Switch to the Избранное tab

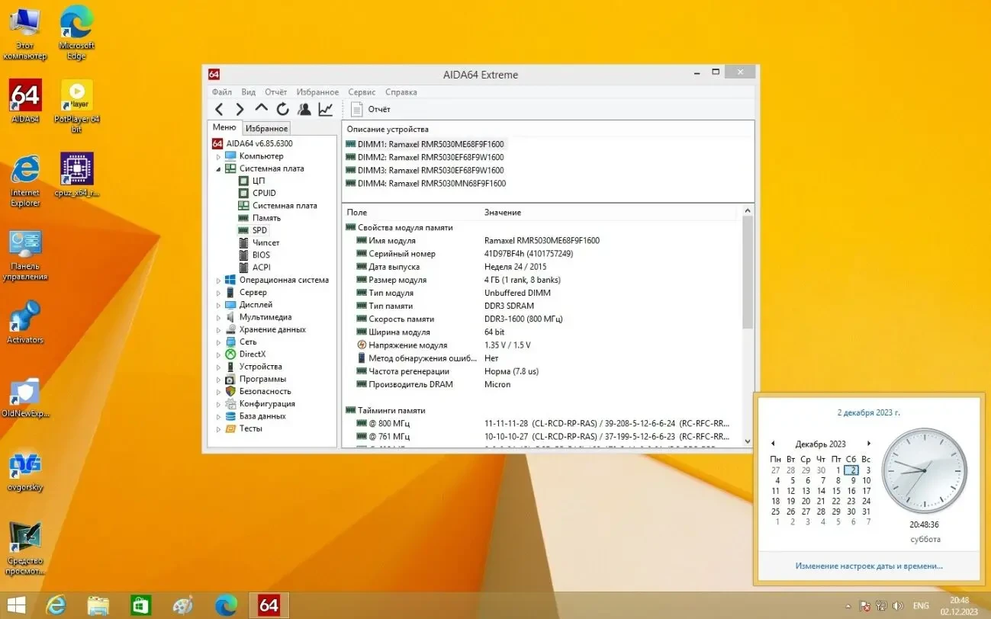(x=266, y=129)
